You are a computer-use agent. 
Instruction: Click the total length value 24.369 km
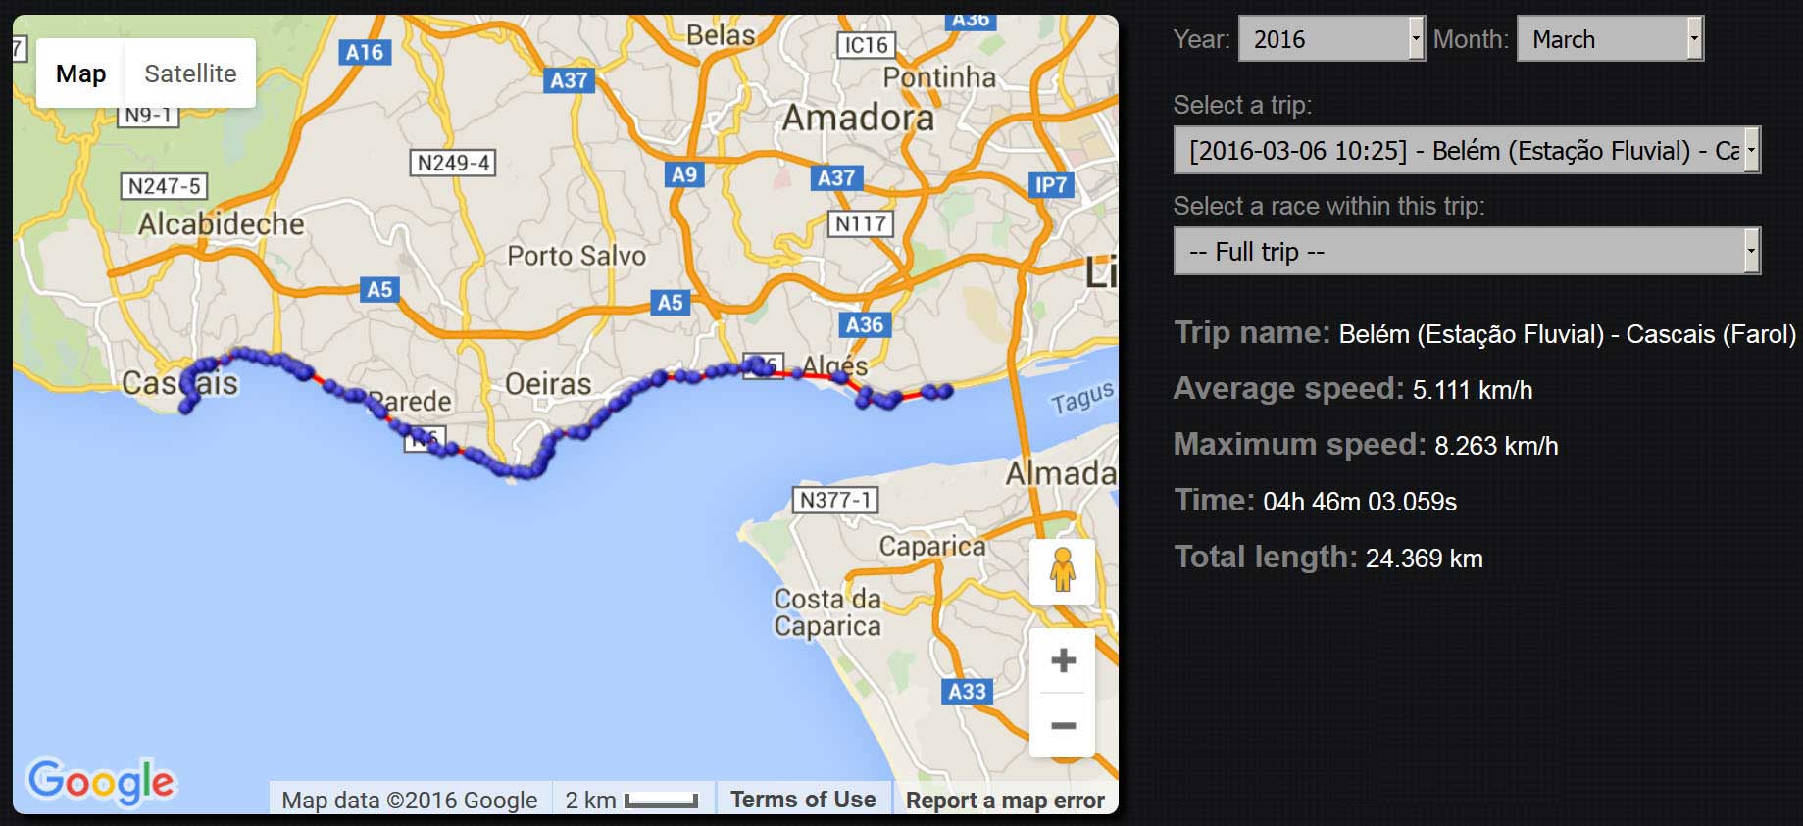coord(1425,559)
